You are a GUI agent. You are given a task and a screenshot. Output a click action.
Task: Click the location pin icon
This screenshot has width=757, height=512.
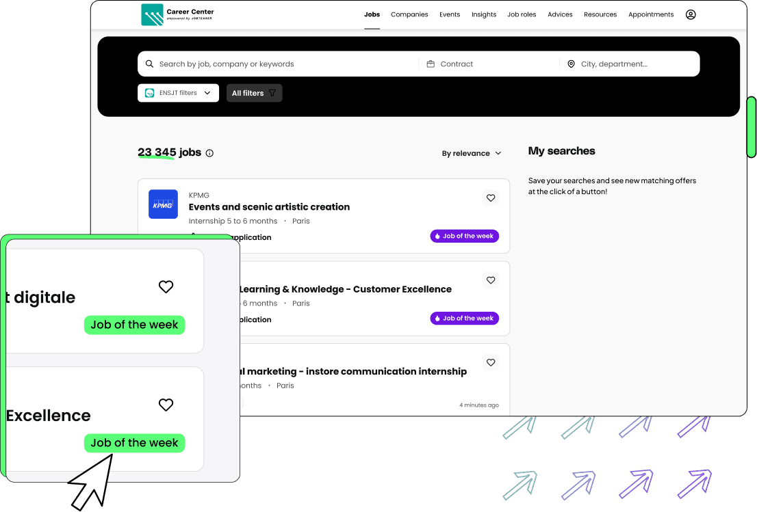(x=571, y=64)
